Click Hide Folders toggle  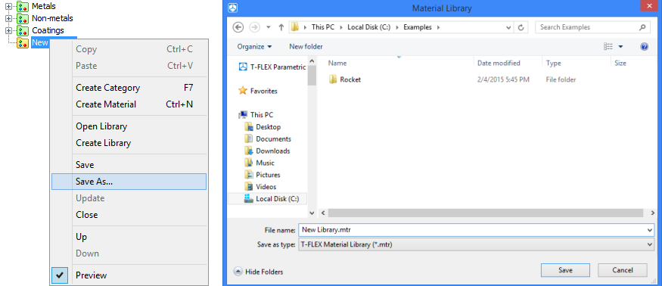click(259, 272)
